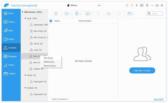Click the contacts silhouette placeholder image
Viewport: 168px width, 103px height.
pos(142,54)
